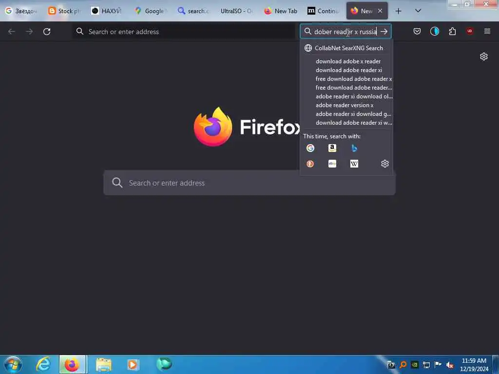This screenshot has height=374, width=499.
Task: Click the orange magnifier tray icon
Action: (403, 365)
